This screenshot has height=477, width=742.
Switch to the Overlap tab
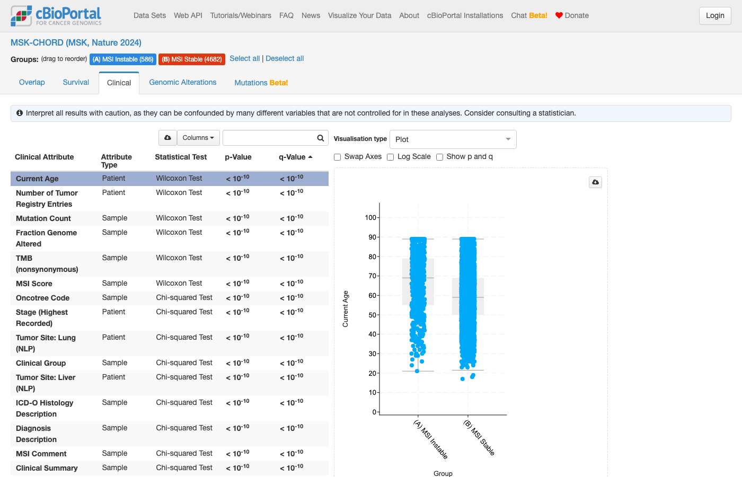(32, 82)
